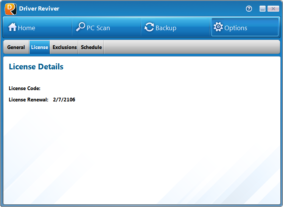Click the Driver Reviver logo icon
This screenshot has width=283, height=207.
[x=11, y=9]
